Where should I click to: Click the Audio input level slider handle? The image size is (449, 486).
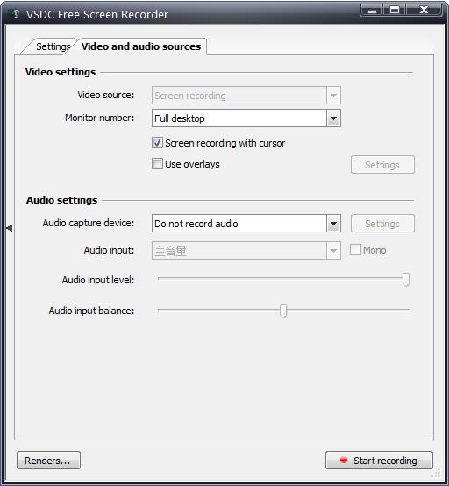[x=406, y=280]
